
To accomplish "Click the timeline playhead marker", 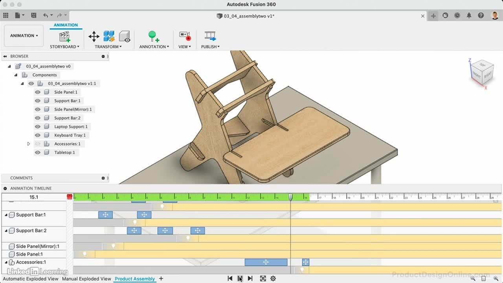I will click(x=290, y=197).
